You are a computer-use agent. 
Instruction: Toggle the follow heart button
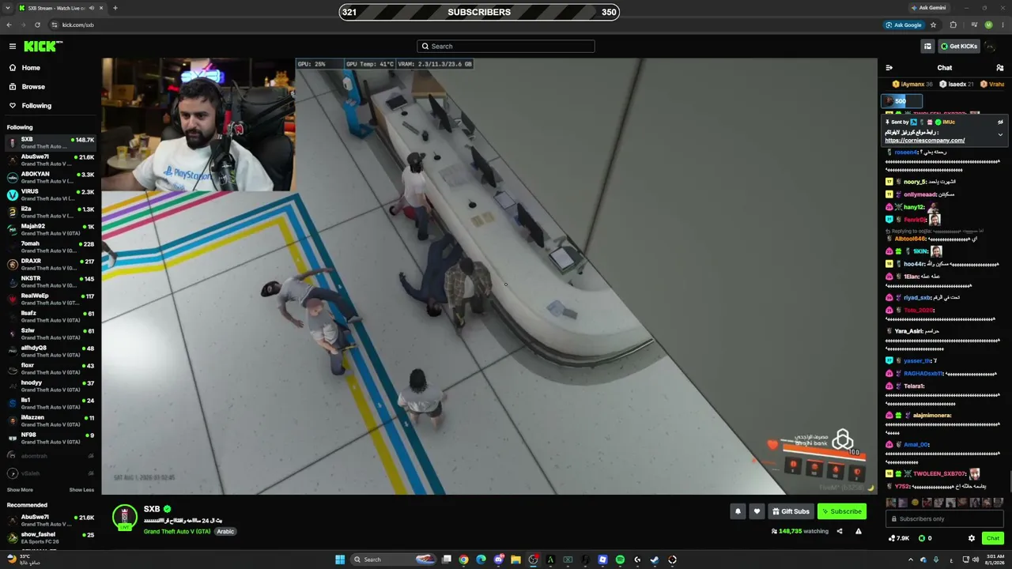coord(757,511)
